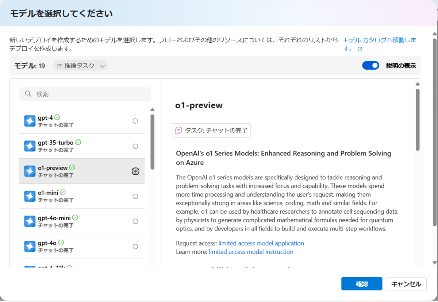Select the gpt-4 radio button
This screenshot has width=438, height=302.
[135, 121]
